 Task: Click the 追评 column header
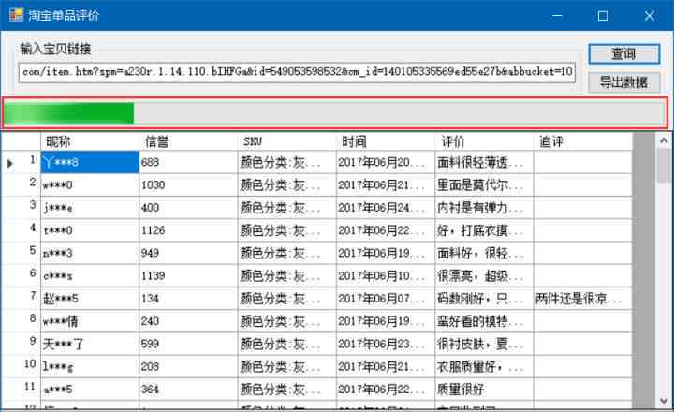[x=583, y=141]
